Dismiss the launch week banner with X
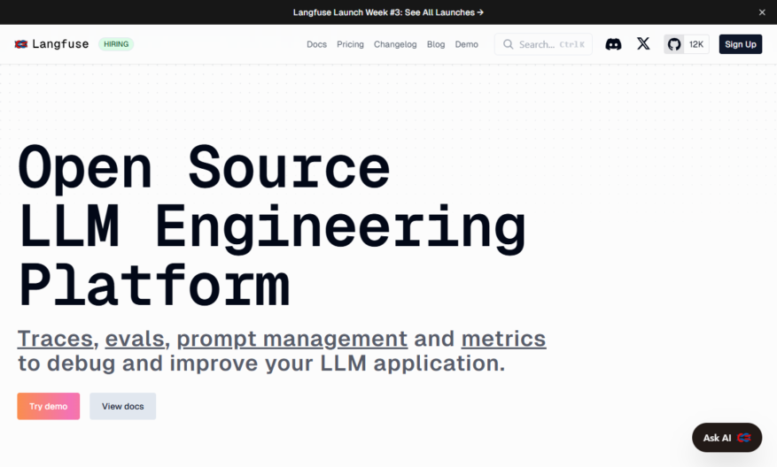Image resolution: width=777 pixels, height=467 pixels. click(x=762, y=12)
